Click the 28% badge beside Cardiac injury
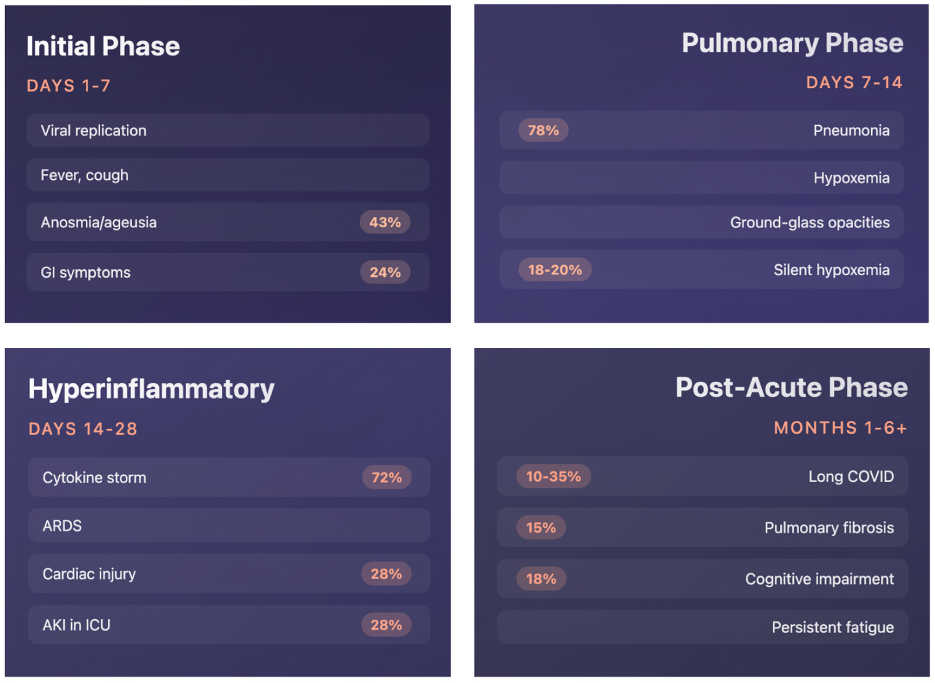Viewport: 935px width, 683px height. (x=386, y=574)
